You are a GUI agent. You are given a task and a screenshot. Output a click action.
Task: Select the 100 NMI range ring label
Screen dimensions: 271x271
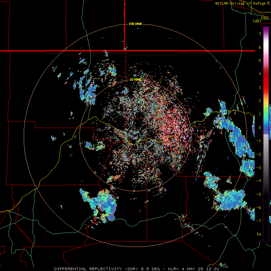135,24
